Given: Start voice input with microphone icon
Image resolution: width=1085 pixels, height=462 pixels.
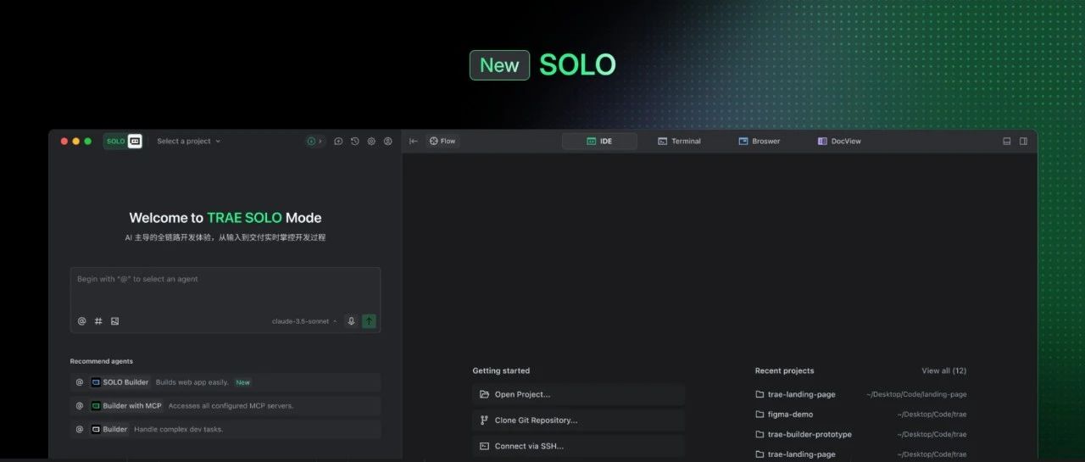Looking at the screenshot, I should pos(351,321).
